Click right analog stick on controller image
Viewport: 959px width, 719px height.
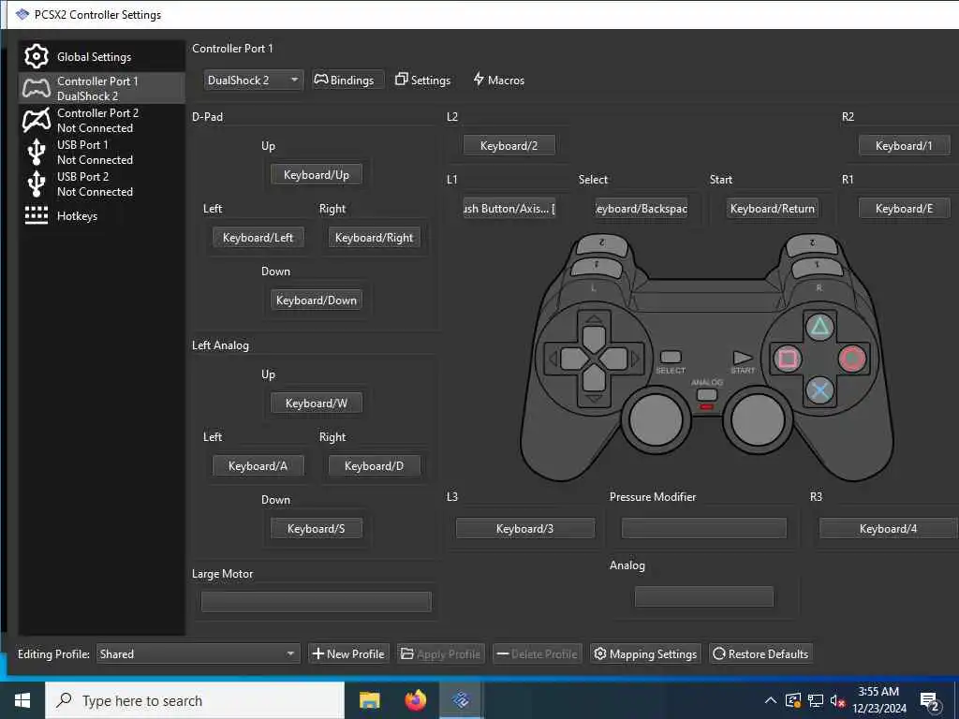(x=758, y=419)
